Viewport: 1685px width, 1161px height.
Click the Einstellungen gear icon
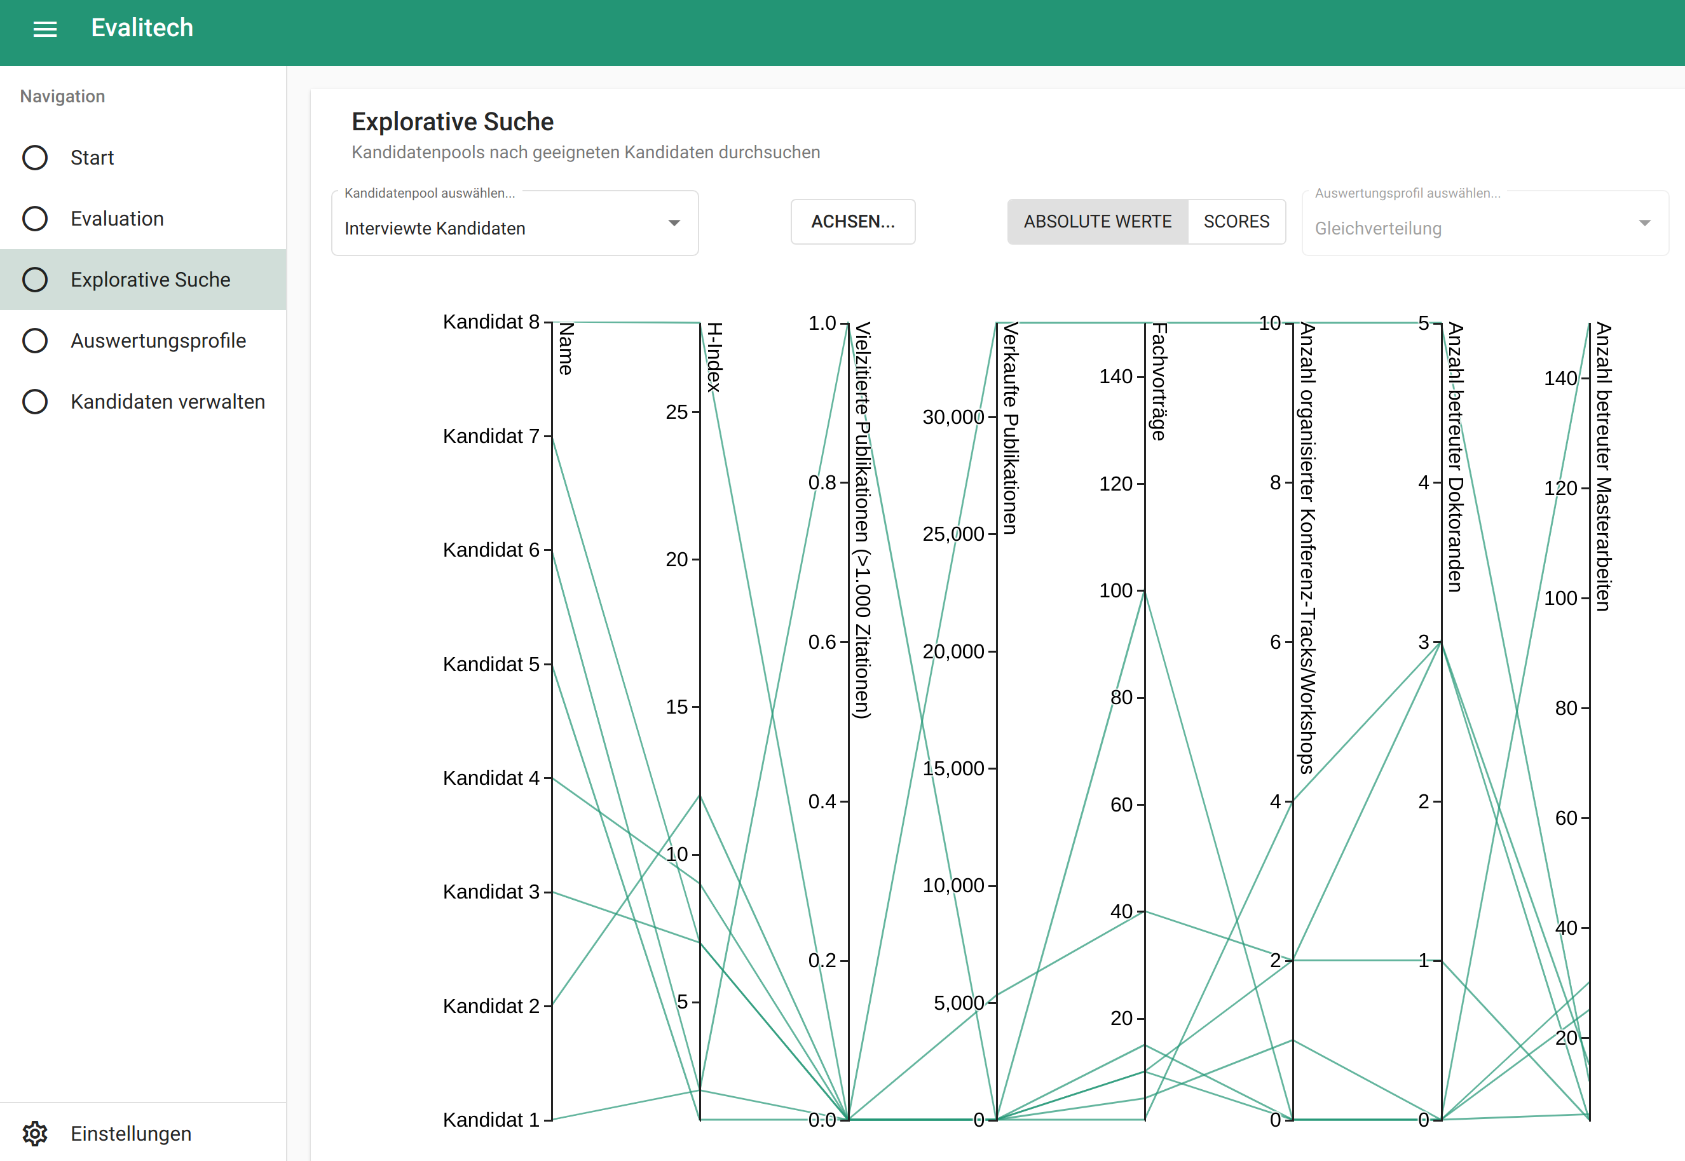tap(35, 1134)
